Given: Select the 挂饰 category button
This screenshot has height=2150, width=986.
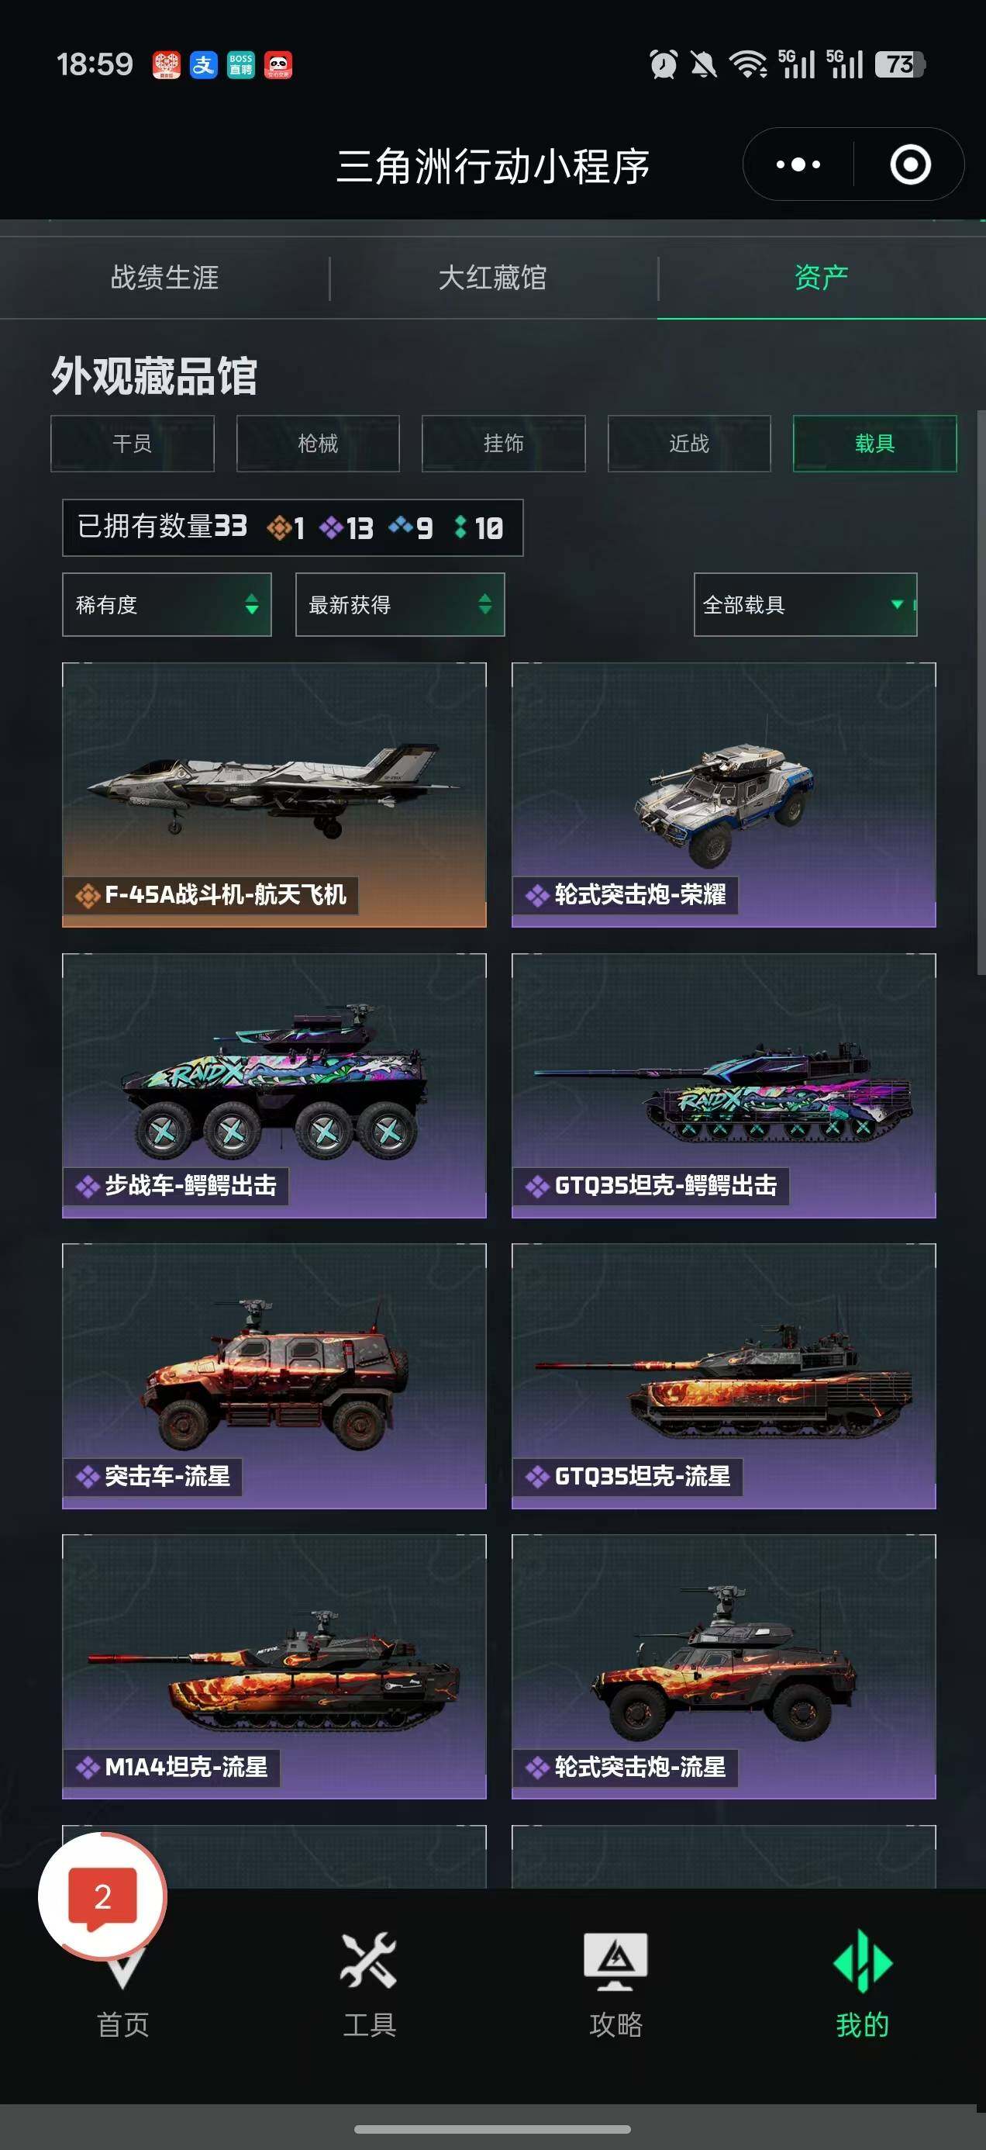Looking at the screenshot, I should (504, 443).
